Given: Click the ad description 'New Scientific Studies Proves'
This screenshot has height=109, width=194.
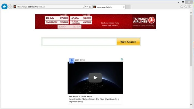Looking at the screenshot, I should point(94,100).
